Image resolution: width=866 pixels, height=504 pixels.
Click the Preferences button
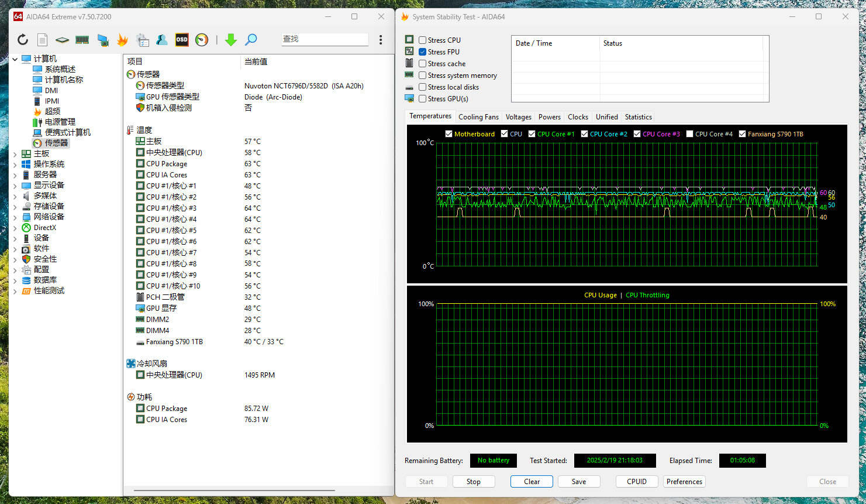click(684, 482)
